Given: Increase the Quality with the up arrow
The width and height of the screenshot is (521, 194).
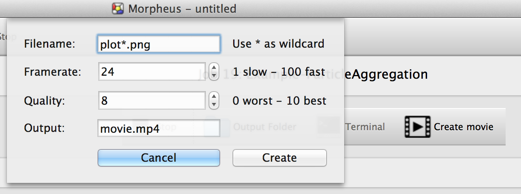Looking at the screenshot, I should tap(214, 97).
